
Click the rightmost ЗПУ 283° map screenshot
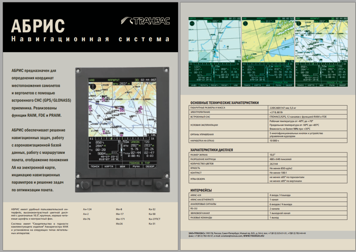(321, 52)
